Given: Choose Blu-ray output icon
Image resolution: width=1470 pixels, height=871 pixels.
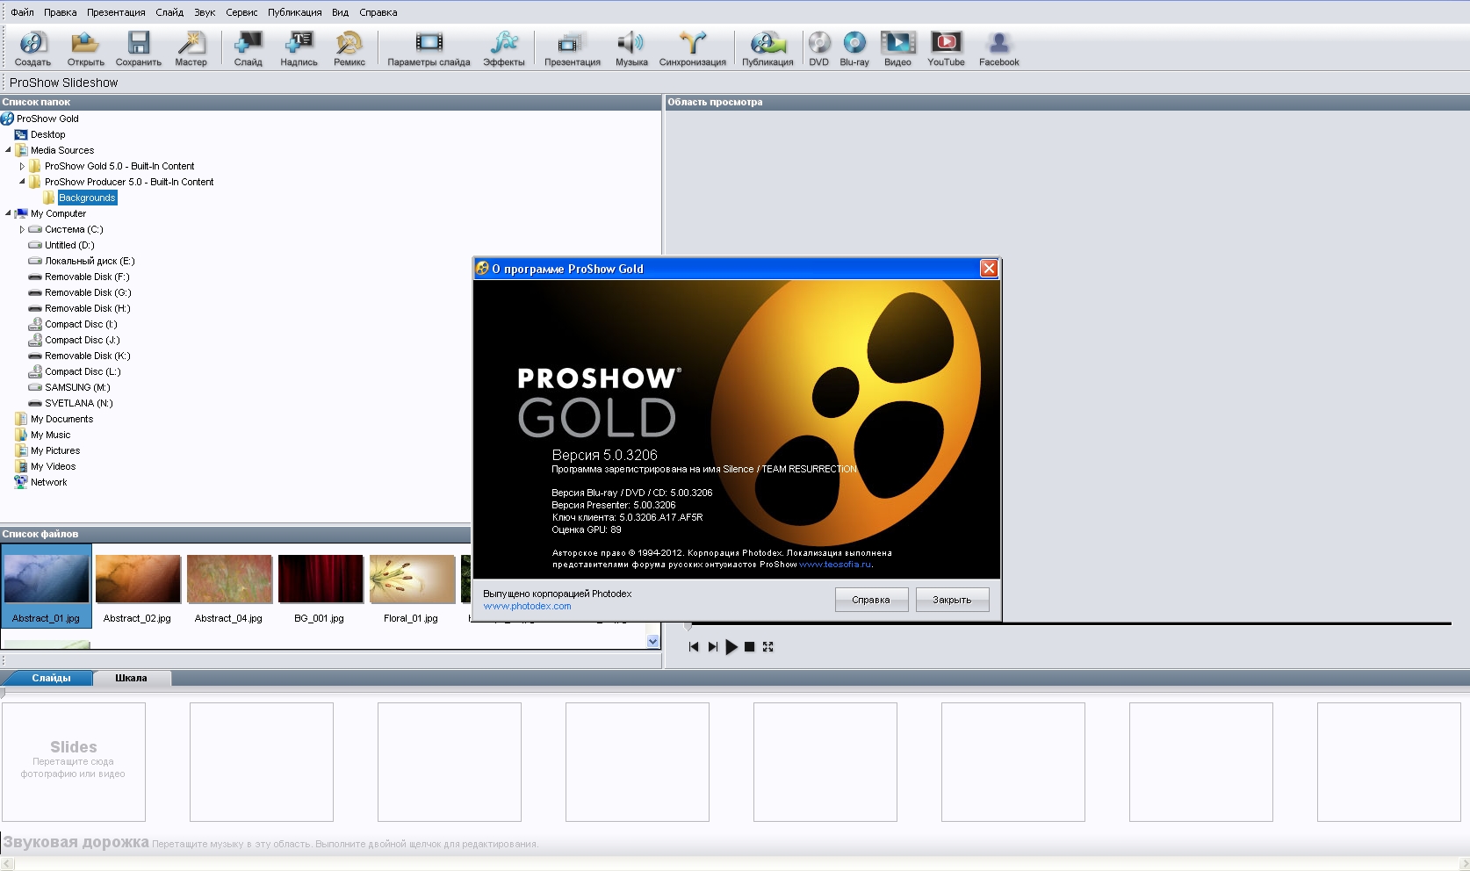Looking at the screenshot, I should tap(854, 48).
